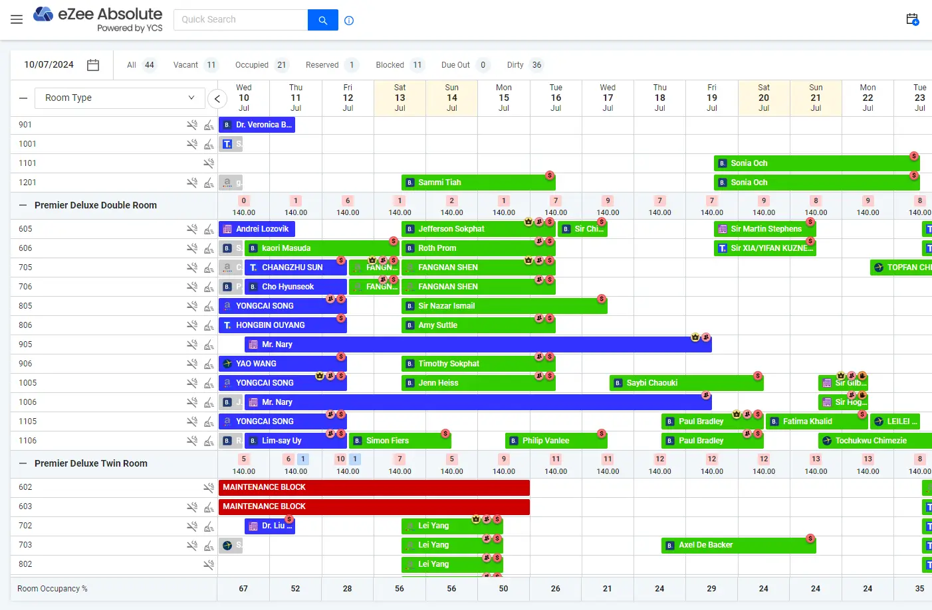Click the dirty broom icon for room 1201
Image resolution: width=932 pixels, height=610 pixels.
(209, 183)
